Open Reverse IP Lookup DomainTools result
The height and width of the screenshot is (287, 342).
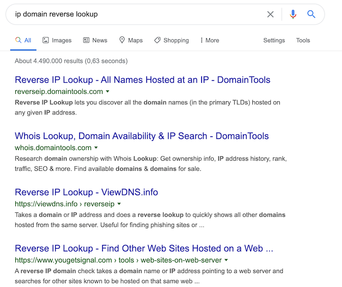142,80
